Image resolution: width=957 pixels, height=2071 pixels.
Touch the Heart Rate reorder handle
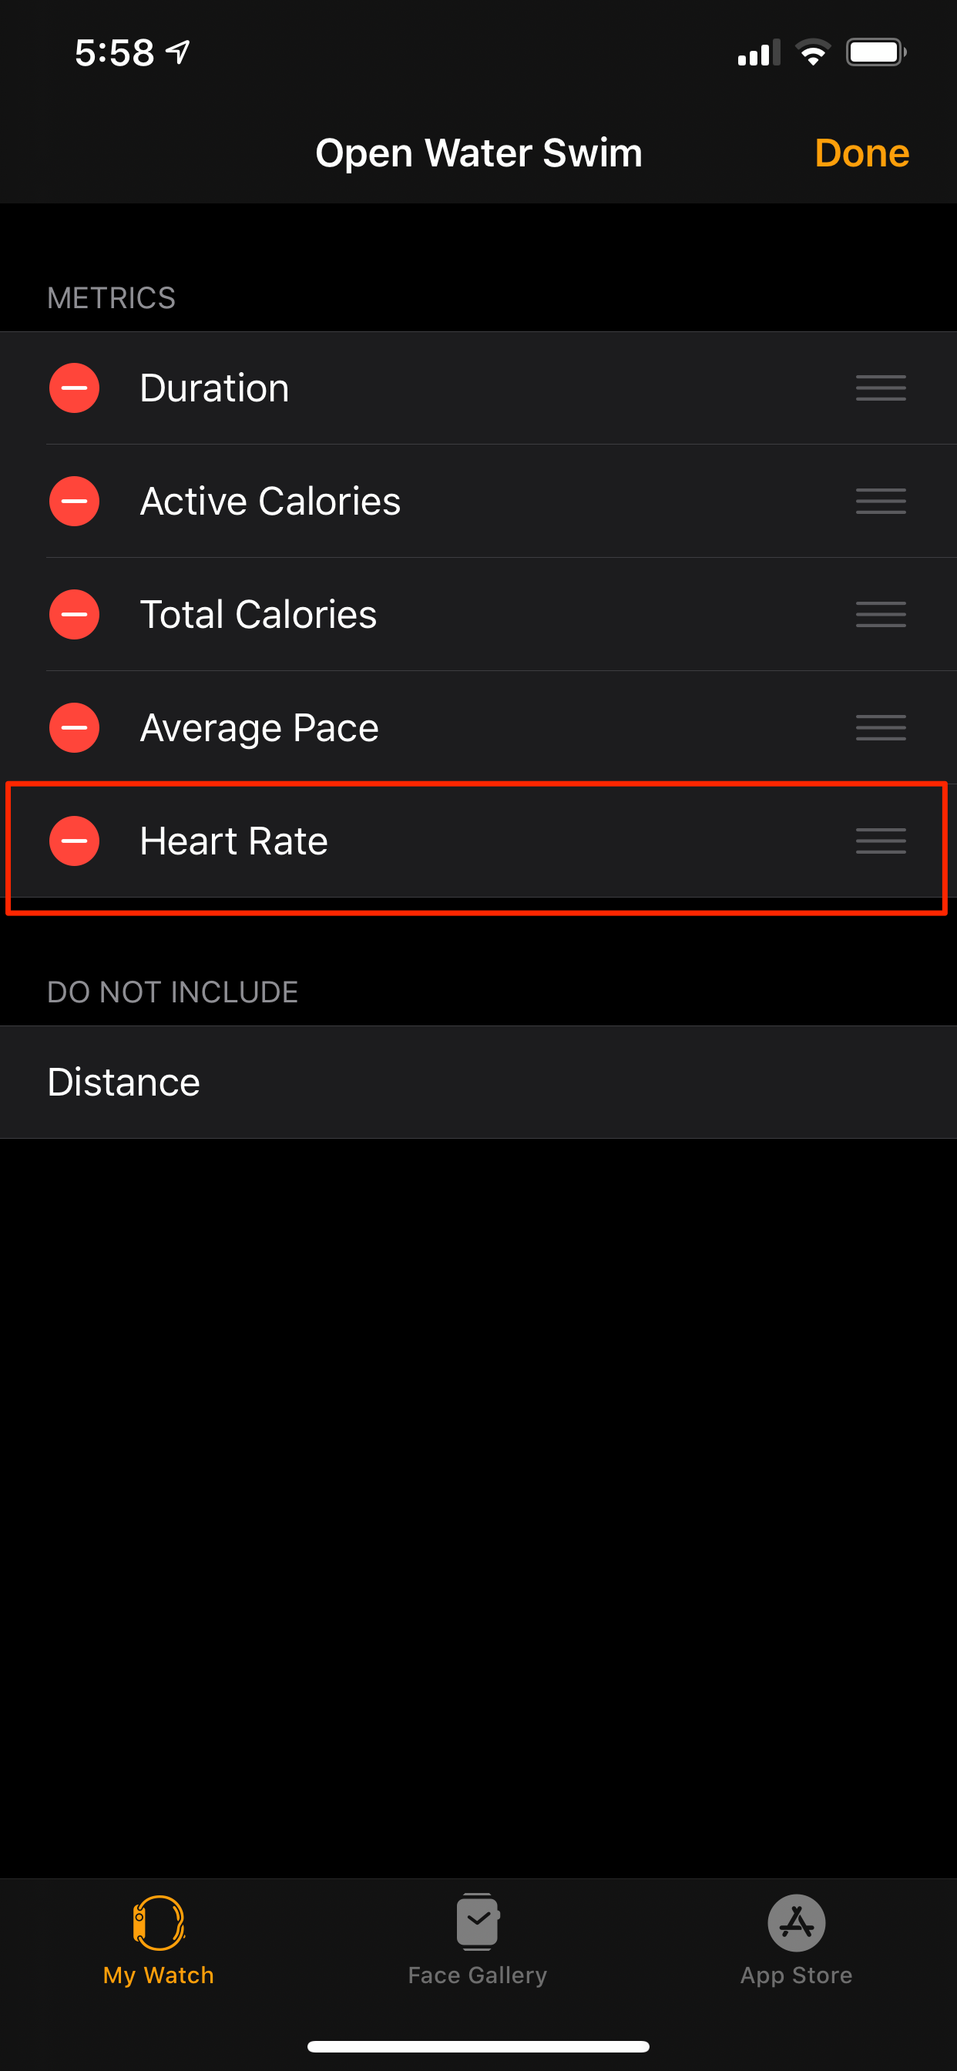[881, 841]
